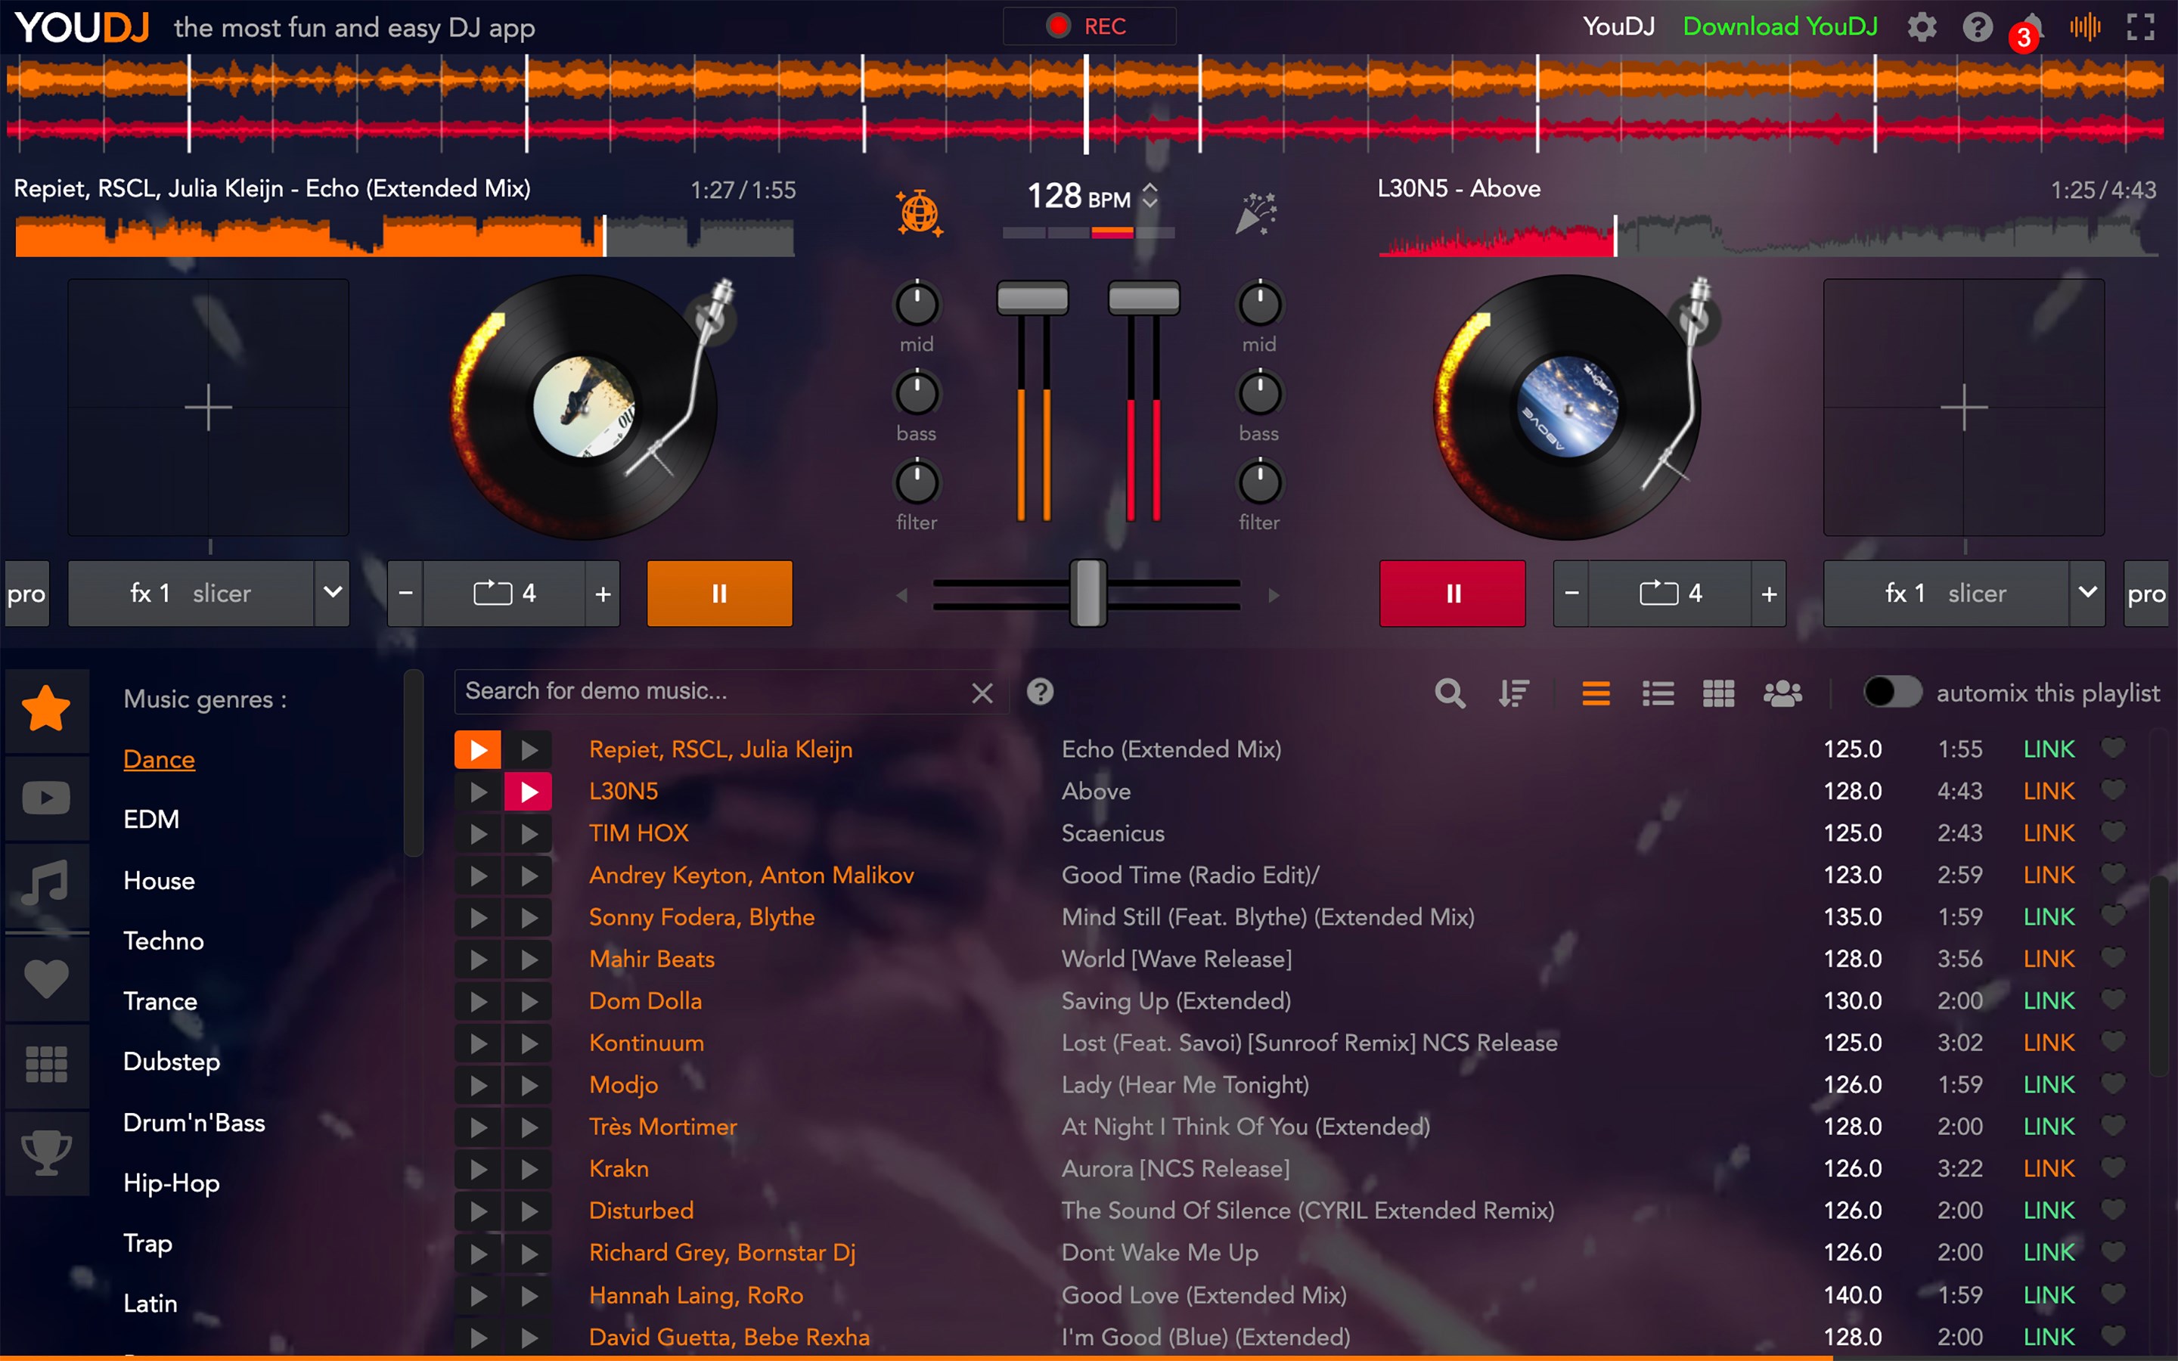Select the Dubstep genre
2178x1361 pixels.
click(172, 1062)
